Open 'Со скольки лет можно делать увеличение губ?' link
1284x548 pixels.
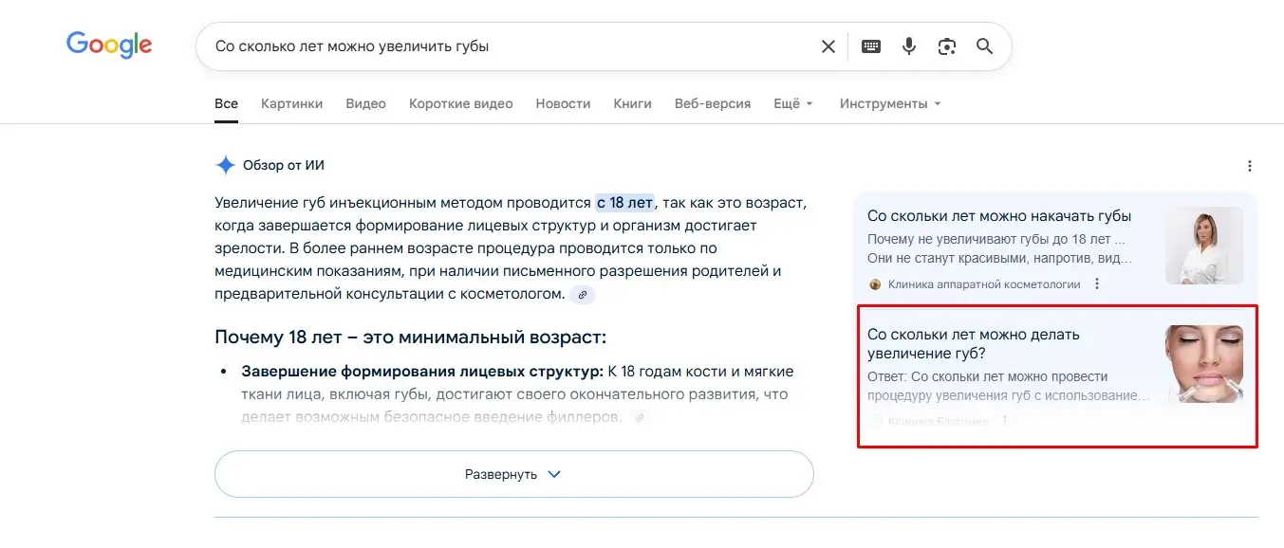point(973,343)
